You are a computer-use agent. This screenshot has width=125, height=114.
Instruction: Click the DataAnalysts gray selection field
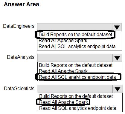pyautogui.click(x=75, y=58)
